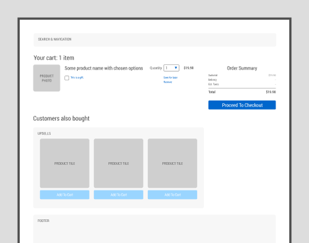Click the 'Save for later' link
Viewport: 309px width, 243px height.
point(170,77)
